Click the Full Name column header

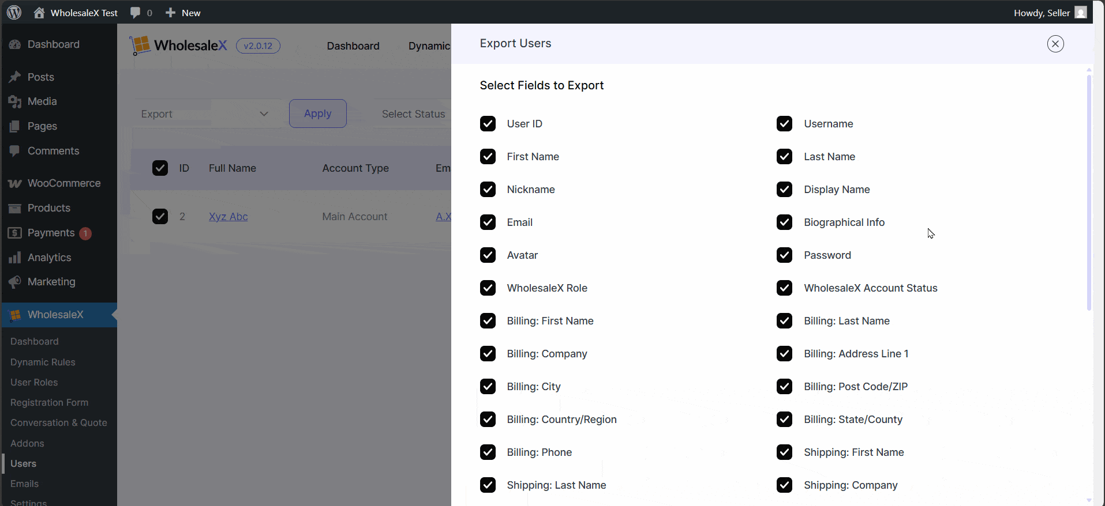pos(233,168)
